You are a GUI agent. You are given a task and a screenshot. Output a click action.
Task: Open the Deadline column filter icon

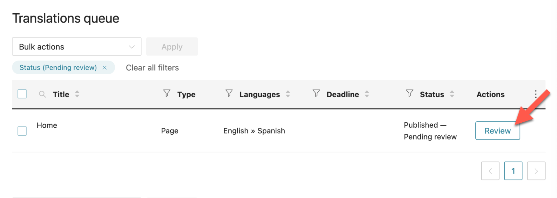[x=316, y=93]
